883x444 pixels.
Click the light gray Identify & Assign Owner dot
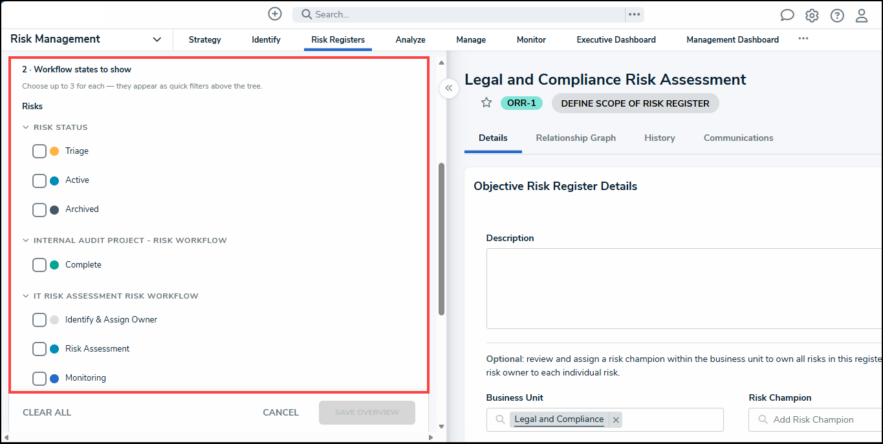(x=54, y=320)
